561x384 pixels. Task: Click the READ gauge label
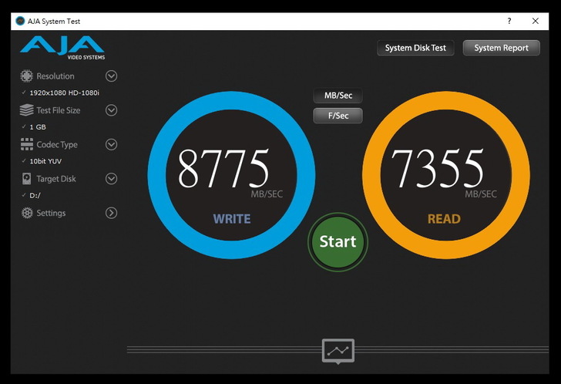[x=444, y=219]
